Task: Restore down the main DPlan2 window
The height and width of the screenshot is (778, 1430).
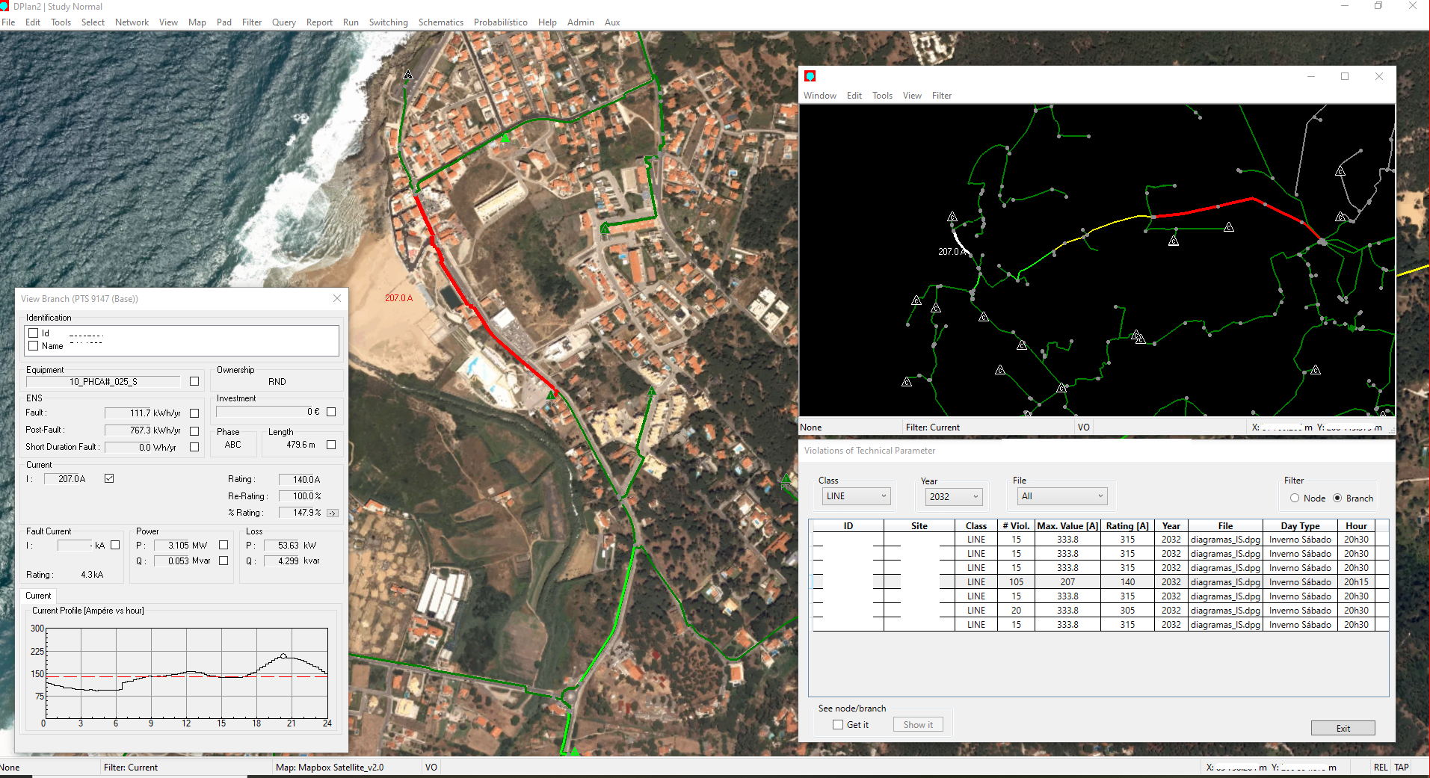Action: [x=1378, y=6]
